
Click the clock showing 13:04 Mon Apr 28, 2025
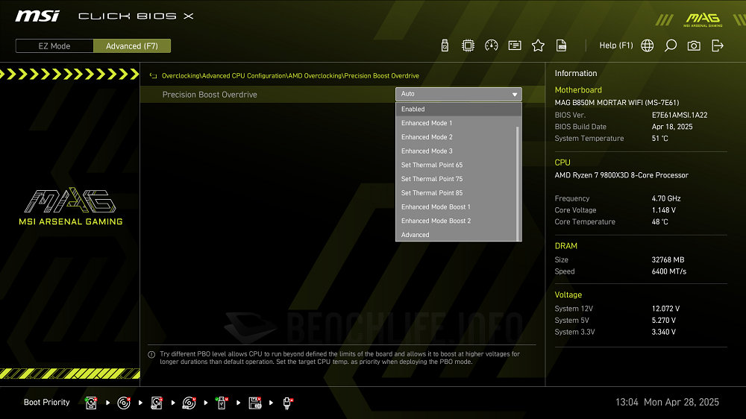click(x=667, y=403)
